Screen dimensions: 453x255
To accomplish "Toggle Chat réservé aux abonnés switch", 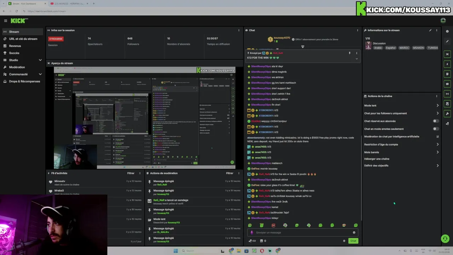I will [x=436, y=121].
